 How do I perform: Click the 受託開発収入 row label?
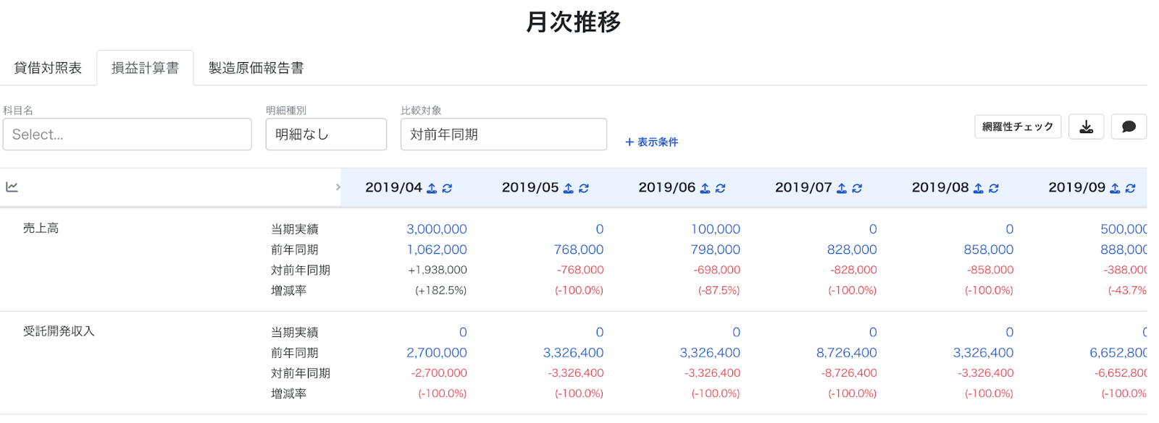pos(59,331)
